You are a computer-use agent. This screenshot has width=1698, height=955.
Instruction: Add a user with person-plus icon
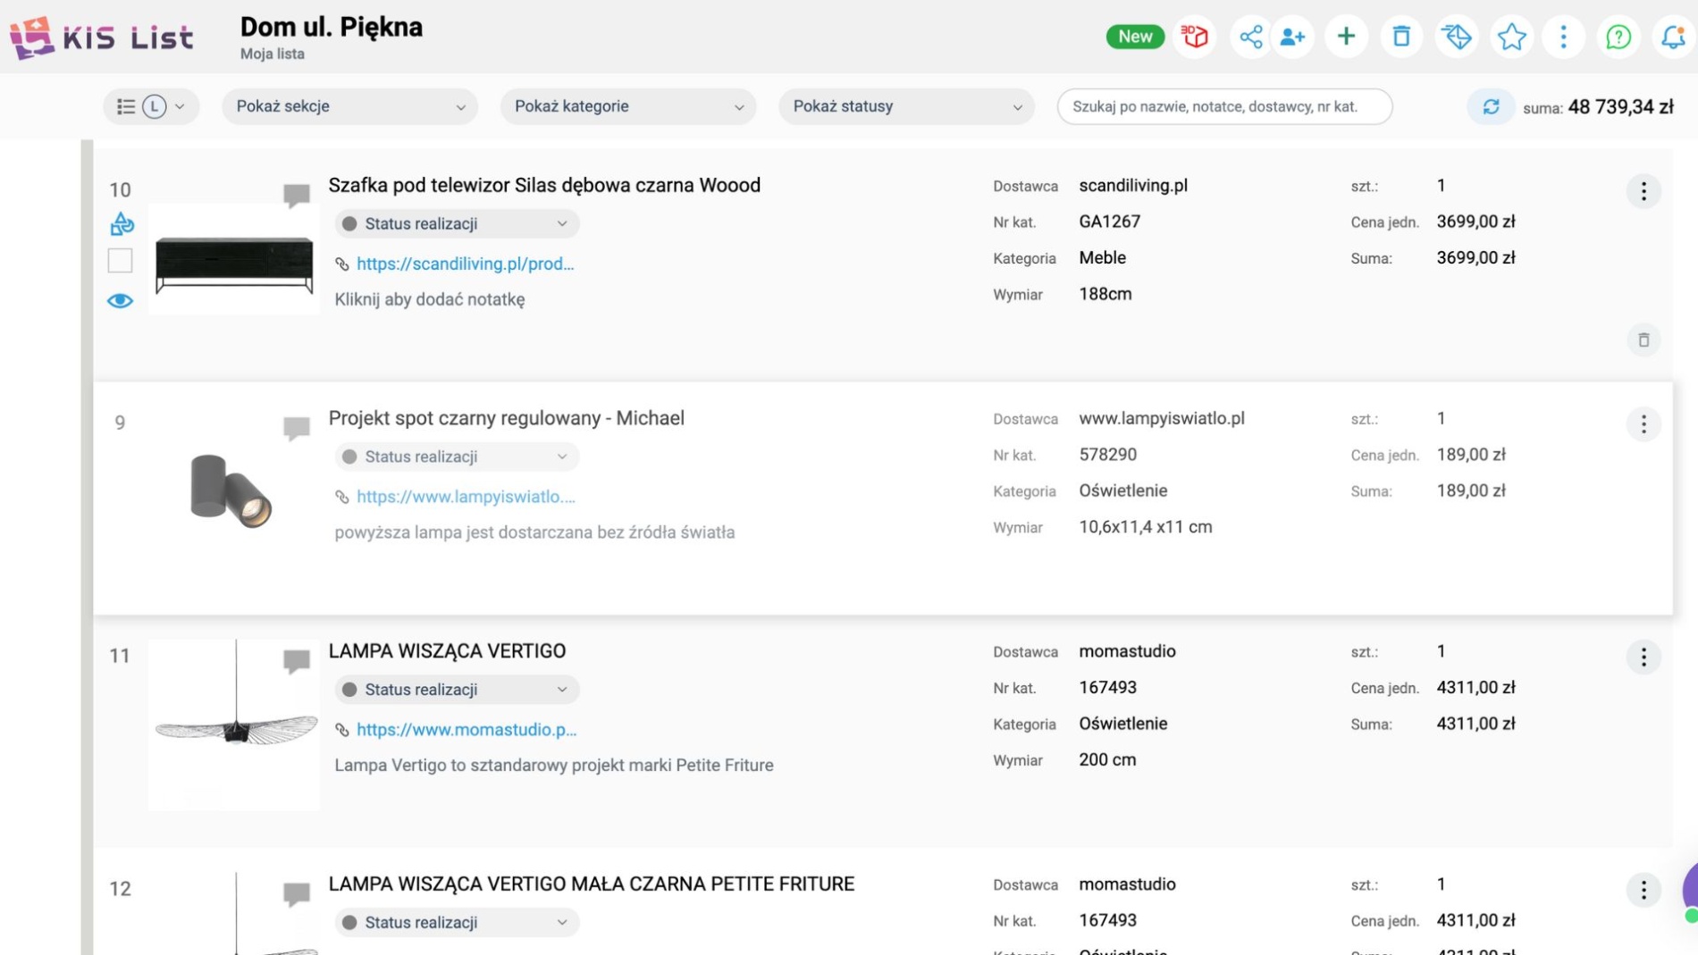point(1292,37)
